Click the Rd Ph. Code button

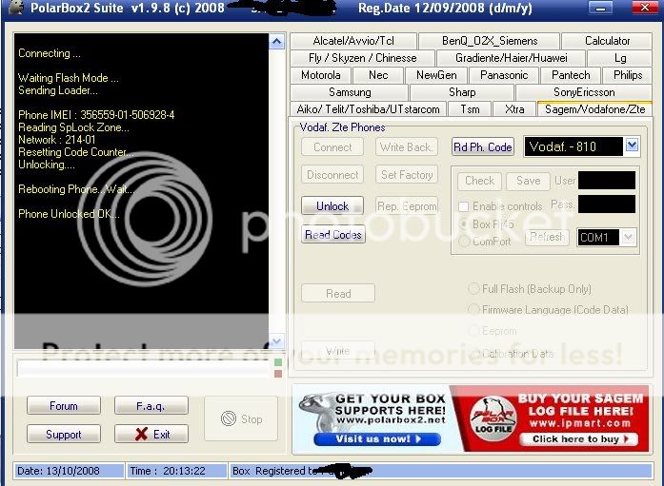[483, 146]
